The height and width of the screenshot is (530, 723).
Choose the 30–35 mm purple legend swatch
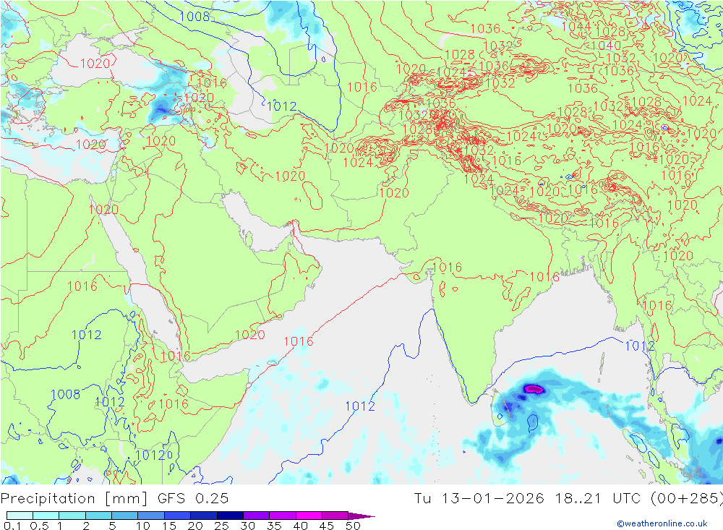click(x=256, y=516)
